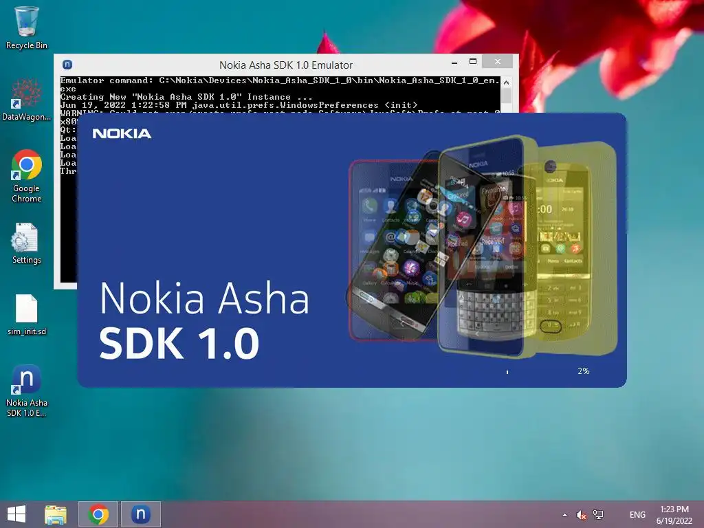Click the Nokia logo on splash screen
This screenshot has width=704, height=528.
(122, 133)
